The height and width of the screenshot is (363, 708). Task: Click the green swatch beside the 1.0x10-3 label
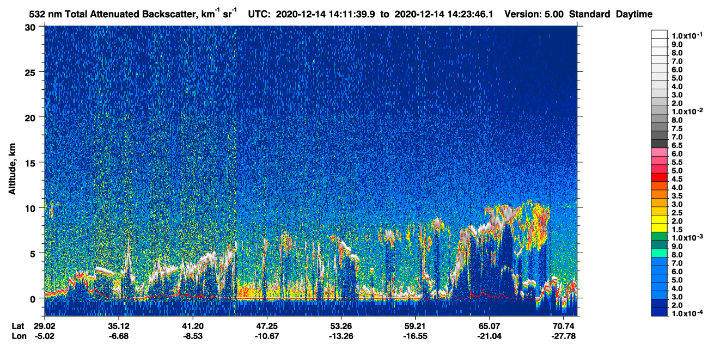click(659, 237)
